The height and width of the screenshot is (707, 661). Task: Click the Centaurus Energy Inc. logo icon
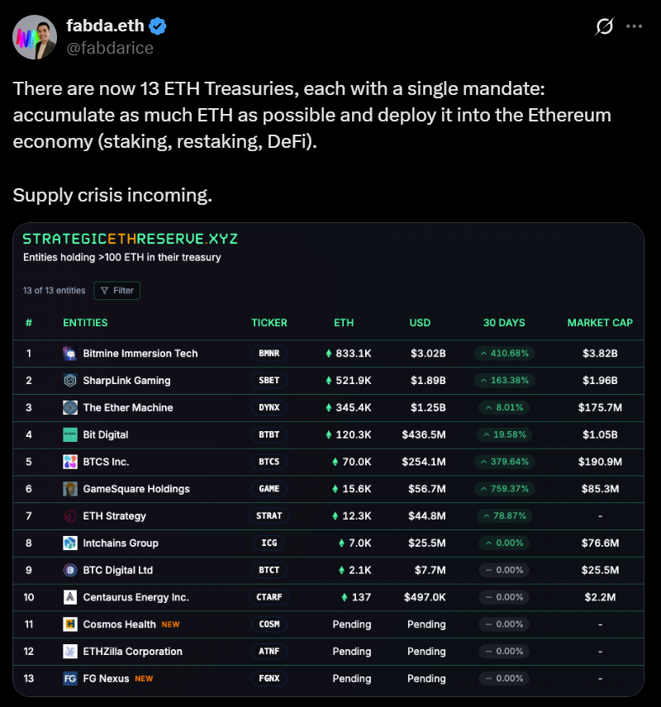70,597
